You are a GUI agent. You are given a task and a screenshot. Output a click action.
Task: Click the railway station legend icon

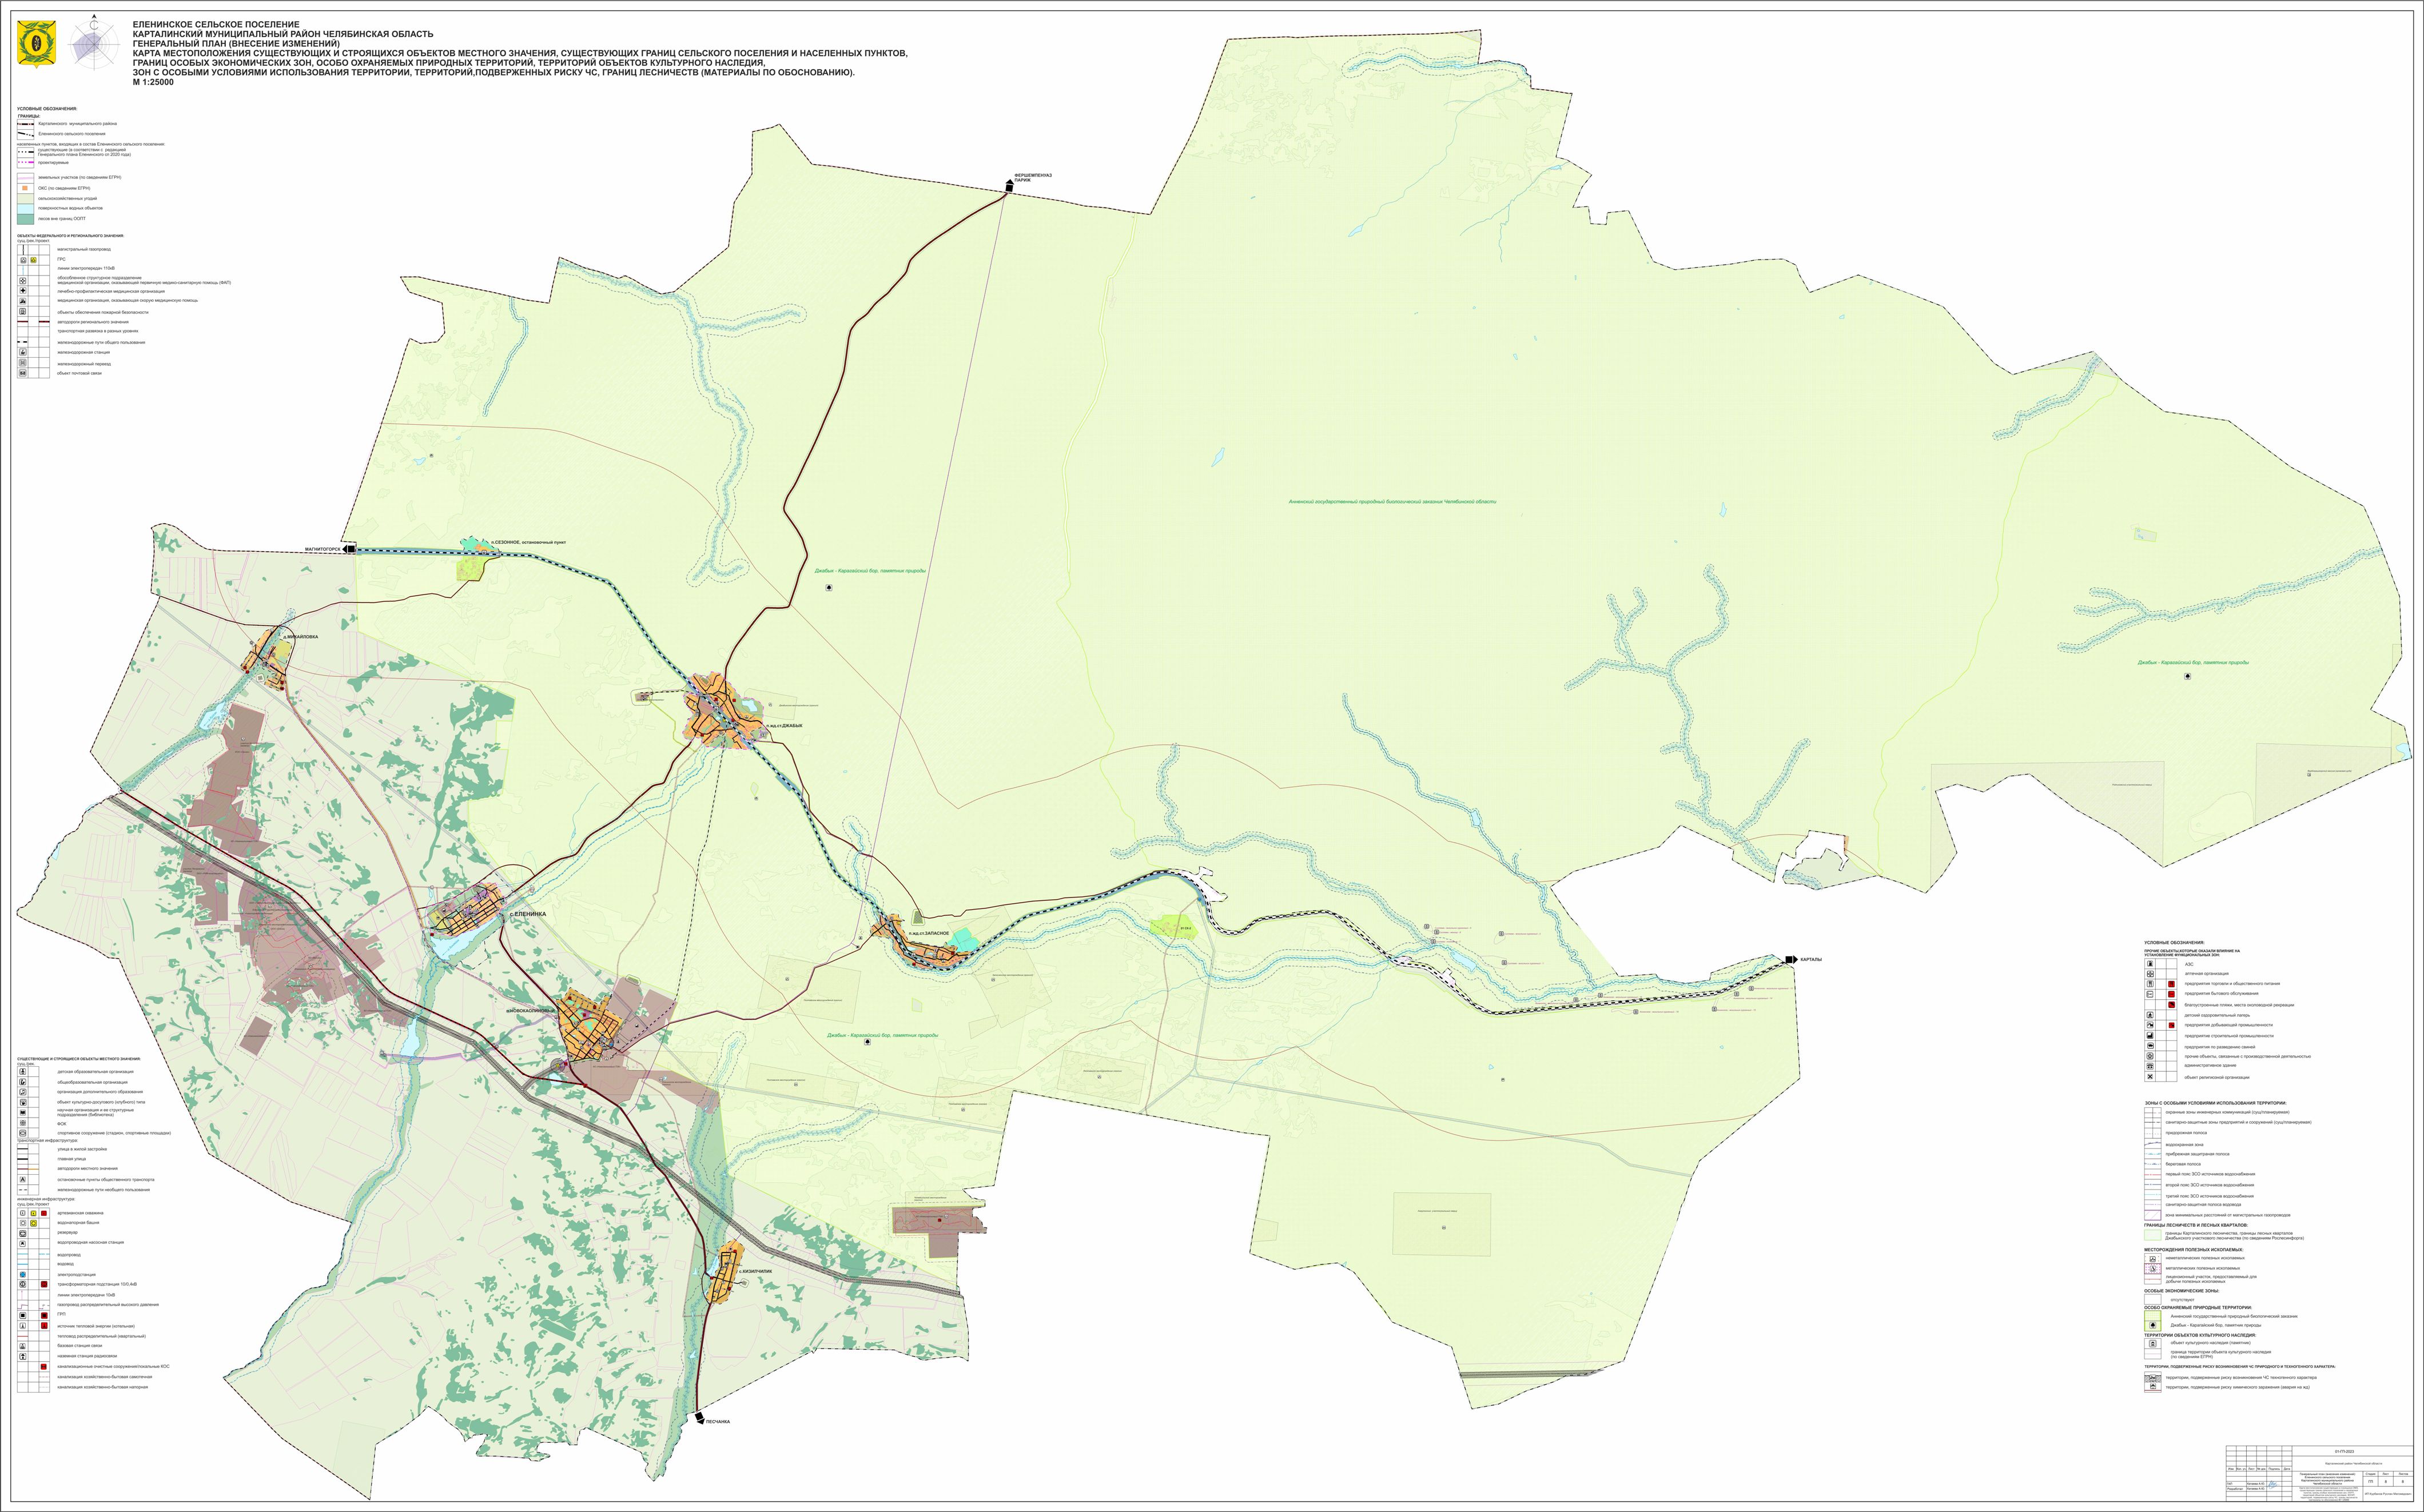coord(23,353)
